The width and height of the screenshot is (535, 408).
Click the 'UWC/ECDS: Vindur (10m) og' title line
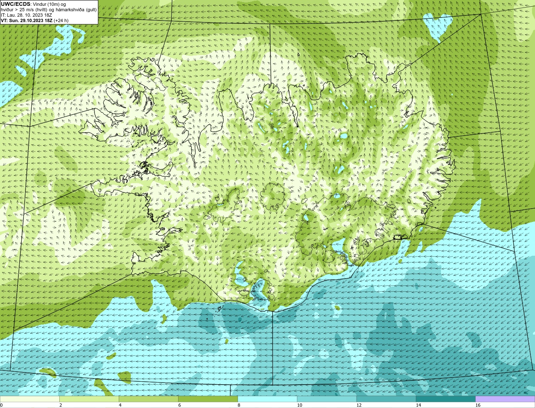click(x=33, y=4)
